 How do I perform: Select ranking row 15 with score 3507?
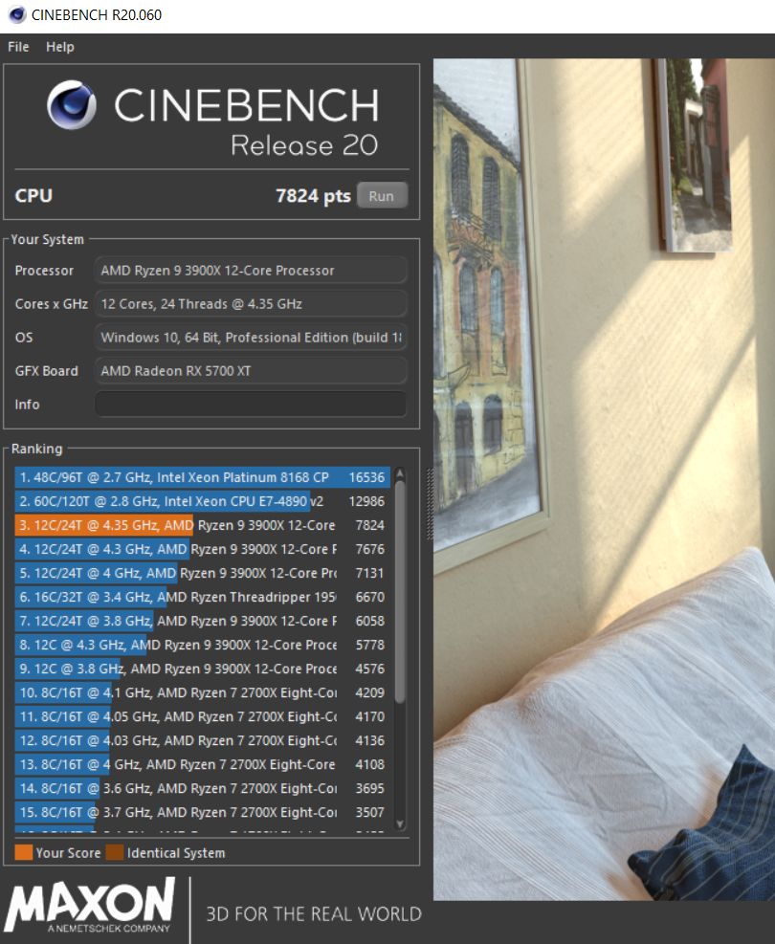202,812
